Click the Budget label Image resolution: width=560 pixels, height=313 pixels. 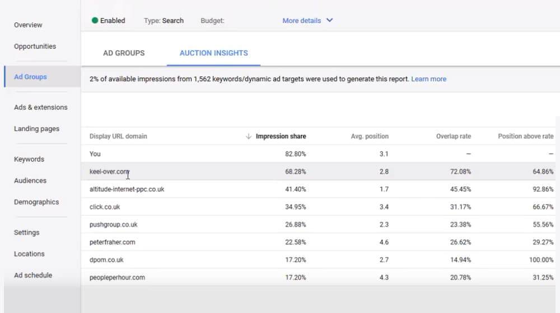click(212, 21)
